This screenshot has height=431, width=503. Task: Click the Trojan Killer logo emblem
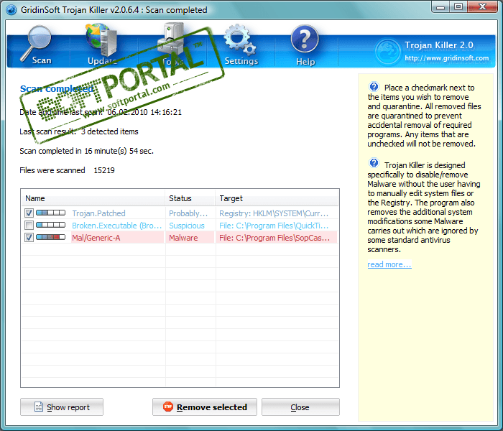(x=387, y=51)
